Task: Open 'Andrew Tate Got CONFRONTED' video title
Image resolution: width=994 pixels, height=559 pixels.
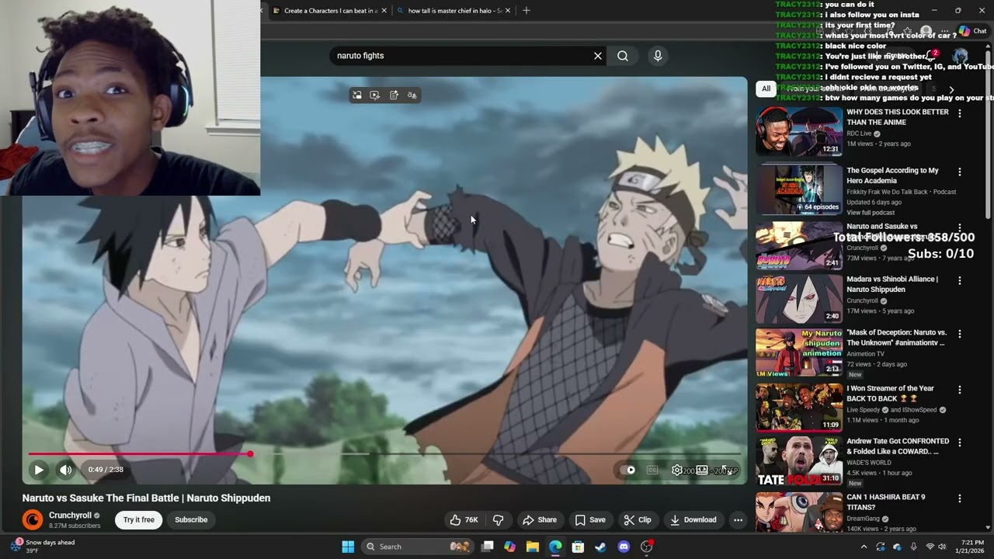Action: pyautogui.click(x=898, y=446)
